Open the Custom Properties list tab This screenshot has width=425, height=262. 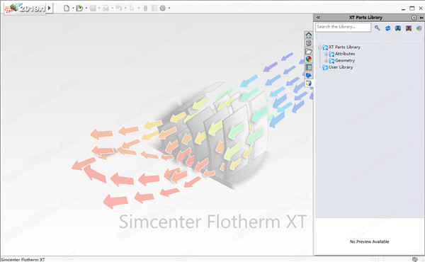click(x=308, y=67)
